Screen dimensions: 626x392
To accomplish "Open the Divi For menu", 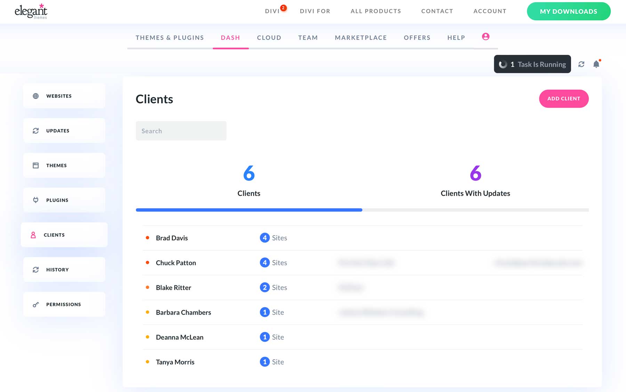I will pyautogui.click(x=315, y=11).
